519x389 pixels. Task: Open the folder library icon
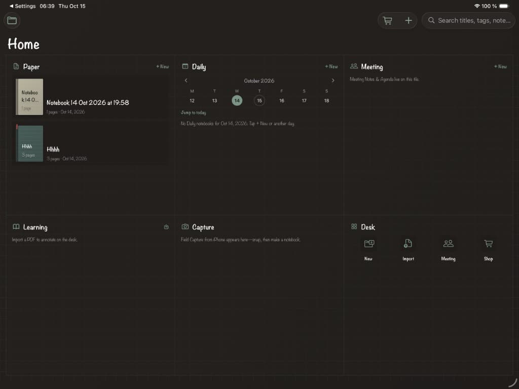click(x=12, y=20)
